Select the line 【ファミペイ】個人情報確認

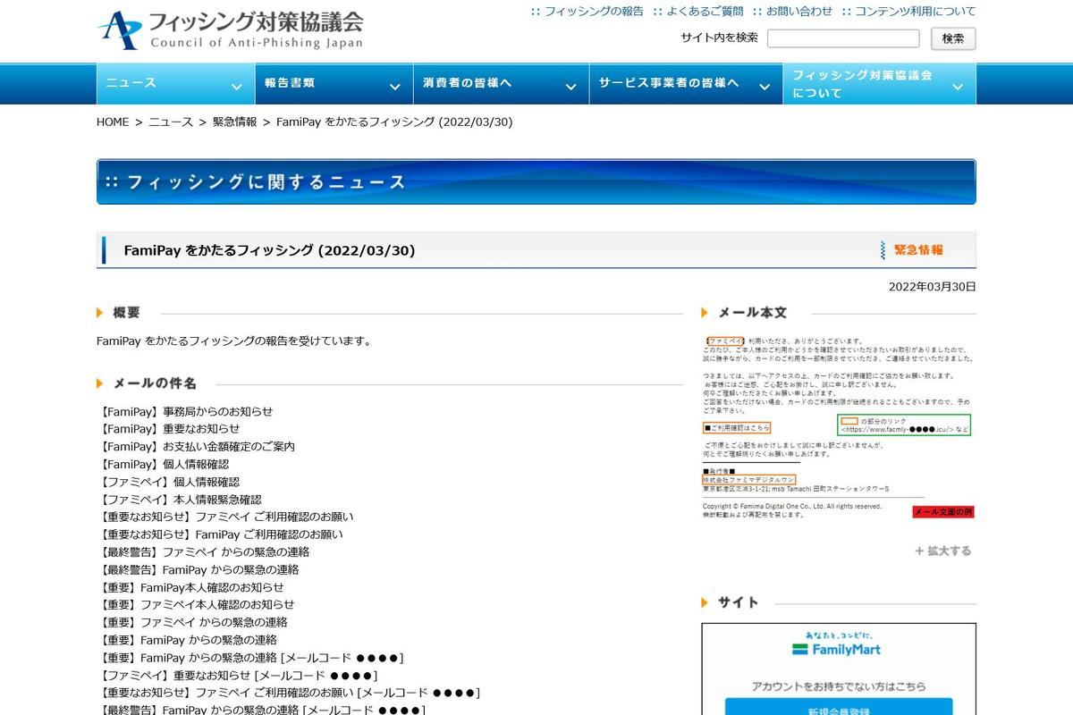tap(168, 482)
